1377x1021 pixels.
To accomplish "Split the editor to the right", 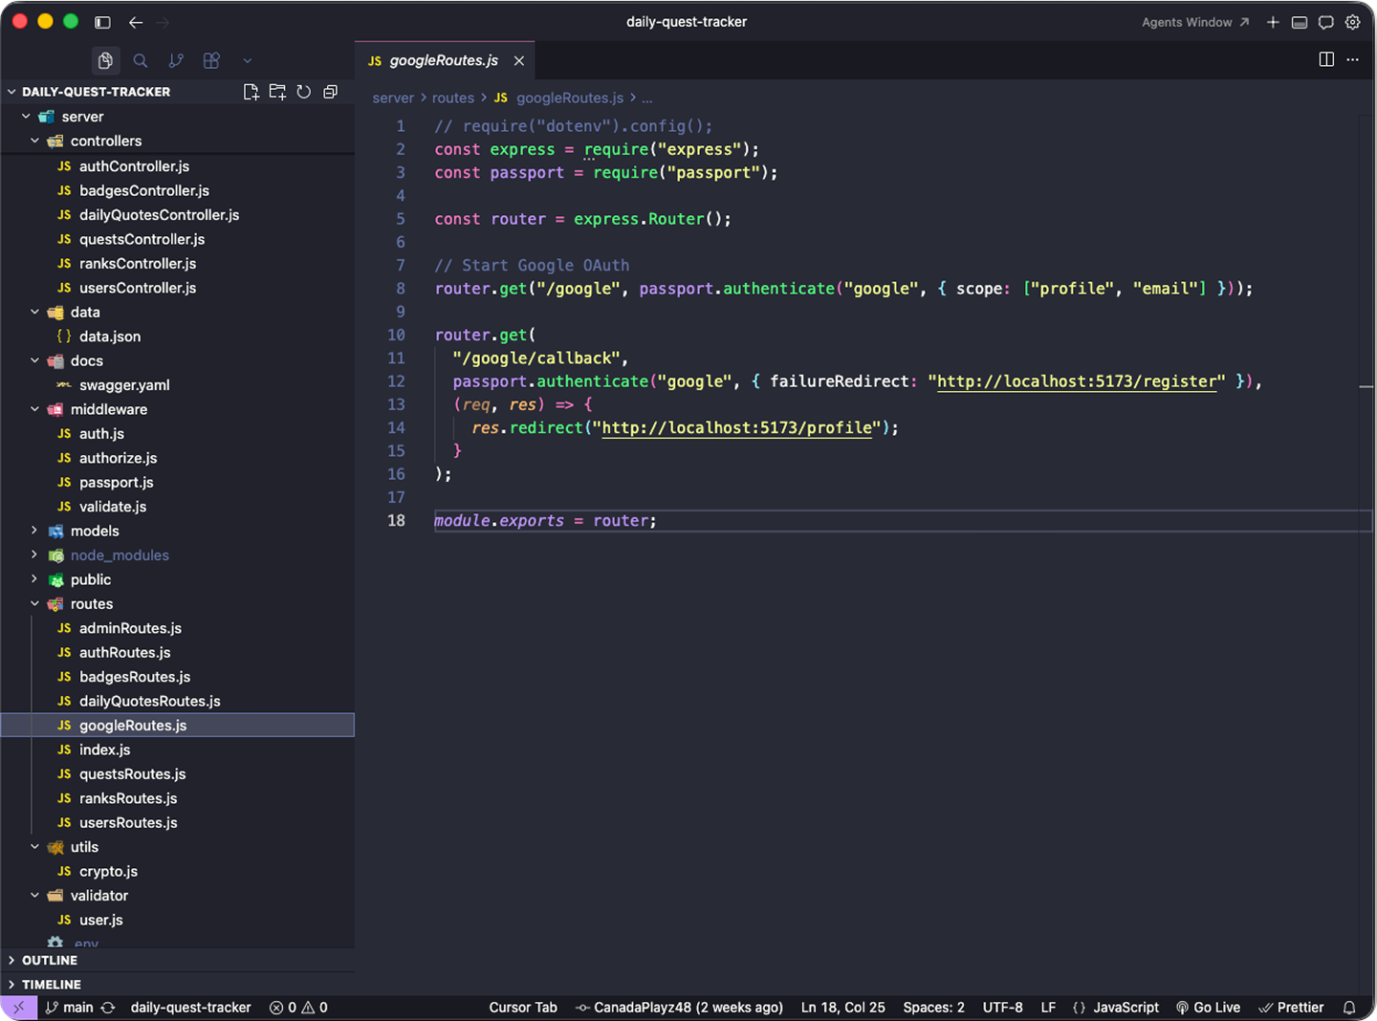I will [1326, 59].
